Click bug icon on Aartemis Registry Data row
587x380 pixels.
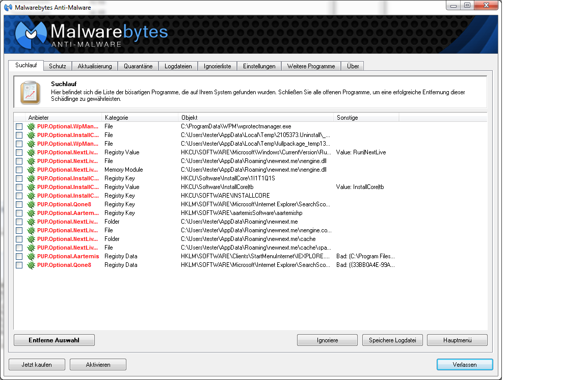pos(31,256)
